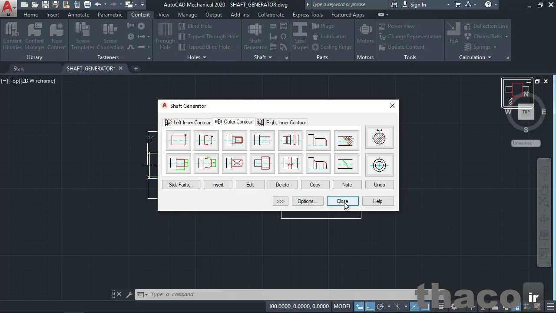Open the Chains/Belts dropdown arrow
Viewport: 556px width, 313px height.
tap(506, 37)
